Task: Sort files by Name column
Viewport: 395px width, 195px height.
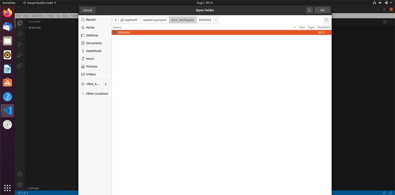Action: tap(117, 27)
